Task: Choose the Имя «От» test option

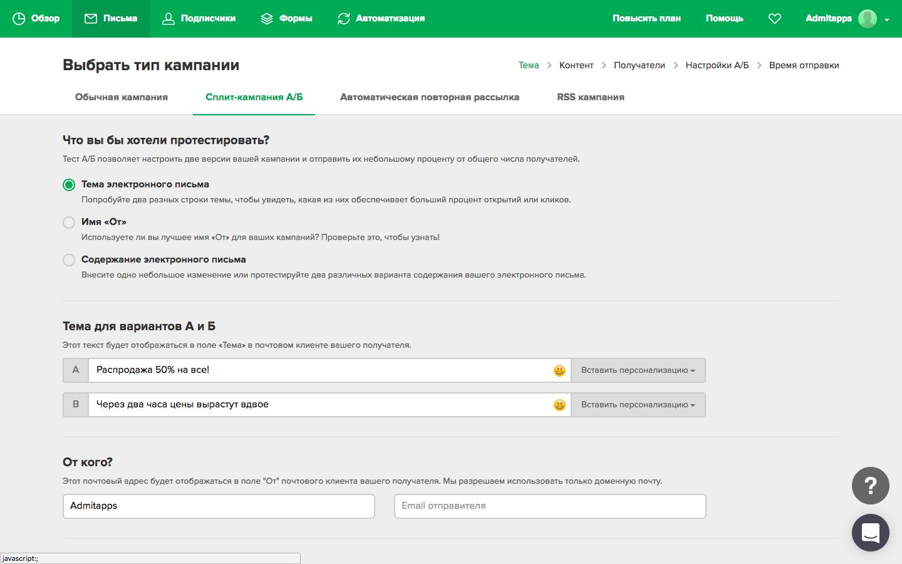Action: pos(69,222)
